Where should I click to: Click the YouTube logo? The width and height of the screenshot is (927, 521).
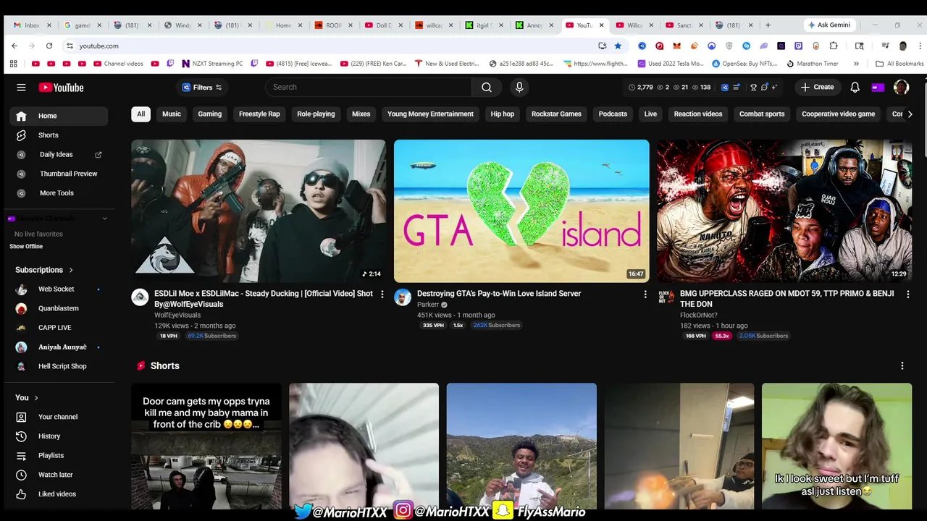coord(62,88)
